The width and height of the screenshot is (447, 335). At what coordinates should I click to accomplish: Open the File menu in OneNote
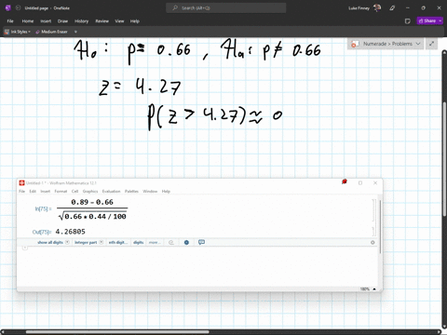pos(10,21)
